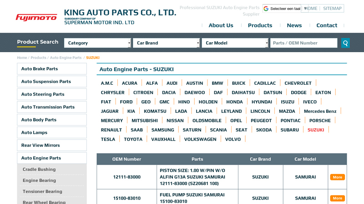
Task: Choose the SUZUKI brand link
Action: (x=316, y=130)
